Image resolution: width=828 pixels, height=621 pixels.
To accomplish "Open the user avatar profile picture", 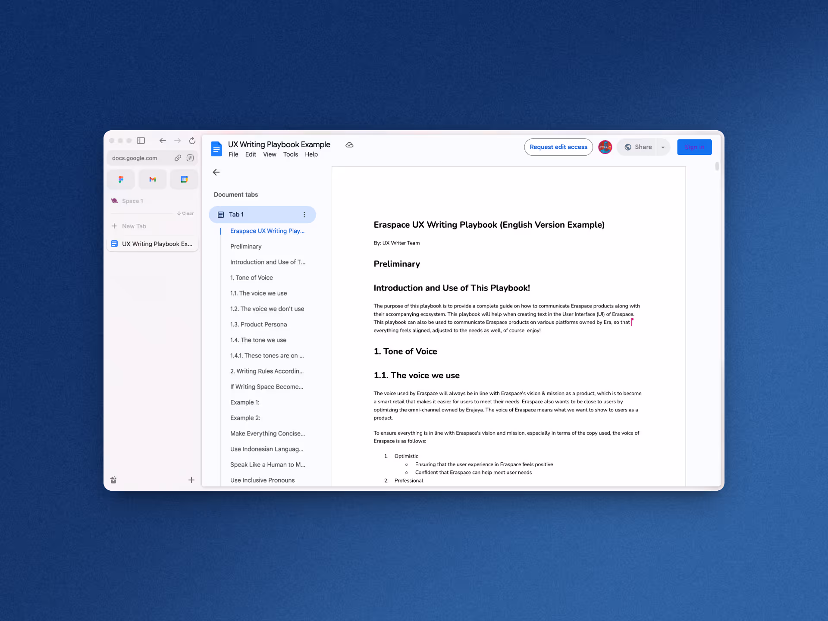I will [x=605, y=147].
